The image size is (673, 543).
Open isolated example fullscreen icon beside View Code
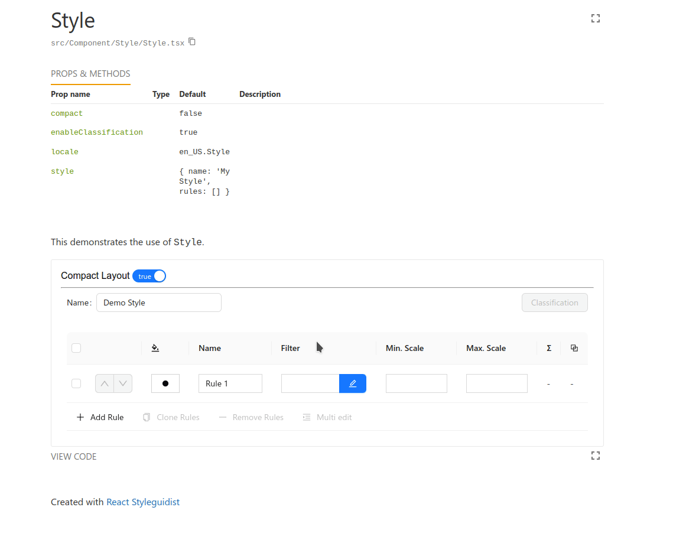click(x=596, y=456)
